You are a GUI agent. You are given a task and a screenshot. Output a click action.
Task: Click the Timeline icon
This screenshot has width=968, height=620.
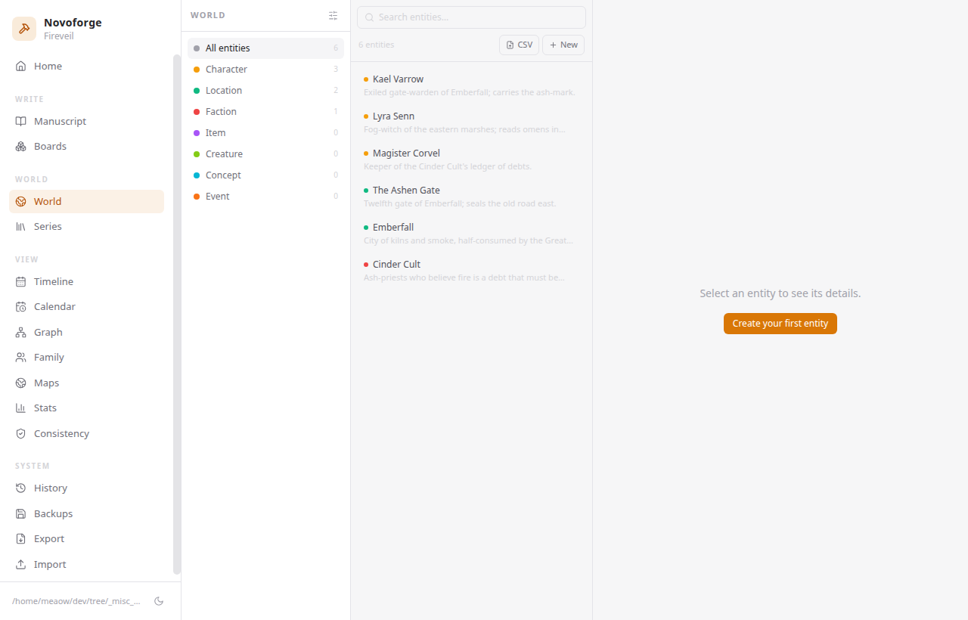click(x=20, y=282)
